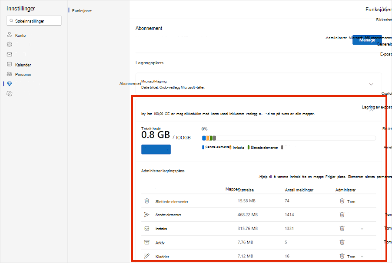392x263 pixels.
Task: Click the 15.58 MB size value
Action: pos(246,201)
